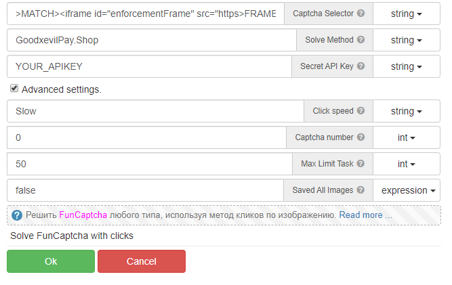
Task: Click blue info icon in description box
Action: (17, 215)
